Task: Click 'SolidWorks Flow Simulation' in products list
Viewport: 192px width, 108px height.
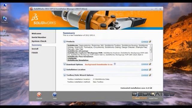Action: (80, 57)
